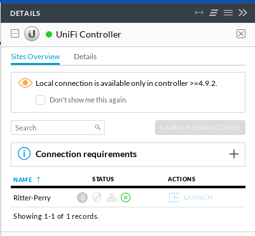Click the "Local connection is available" notice text
The height and width of the screenshot is (236, 255).
127,83
